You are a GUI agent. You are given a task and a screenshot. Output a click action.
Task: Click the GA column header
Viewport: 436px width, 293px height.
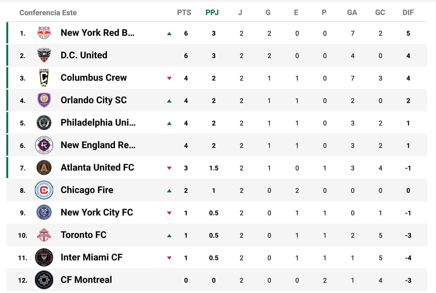click(x=352, y=13)
